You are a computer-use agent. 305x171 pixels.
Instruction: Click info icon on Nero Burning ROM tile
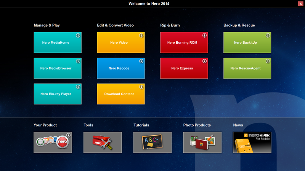[204, 35]
